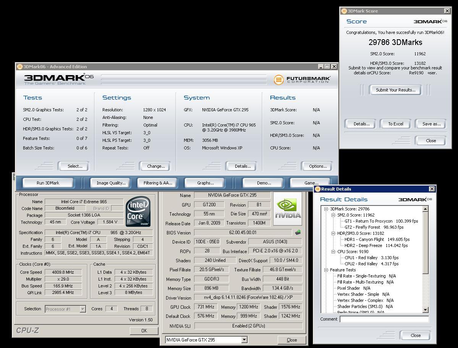This screenshot has width=458, height=348.
Task: Close the Result Details window with X
Action: click(432, 189)
